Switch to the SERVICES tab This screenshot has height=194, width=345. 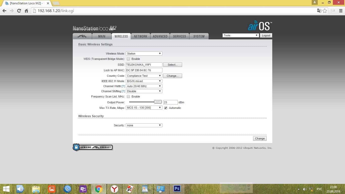180,36
